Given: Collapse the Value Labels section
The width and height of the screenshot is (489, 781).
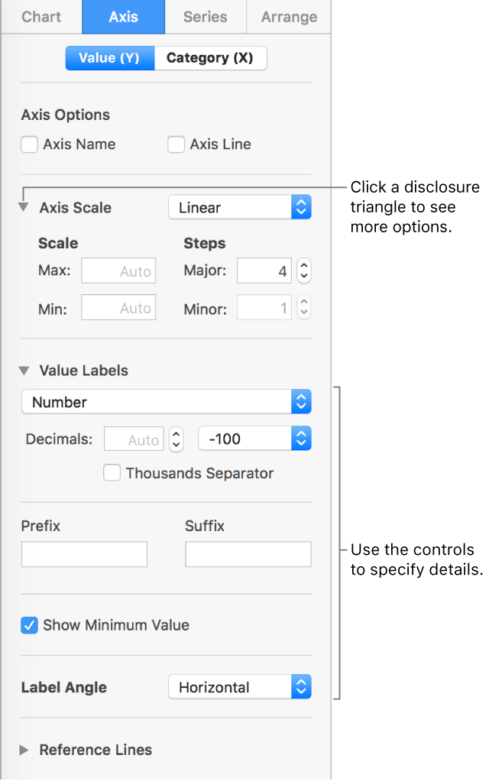Looking at the screenshot, I should tap(23, 371).
